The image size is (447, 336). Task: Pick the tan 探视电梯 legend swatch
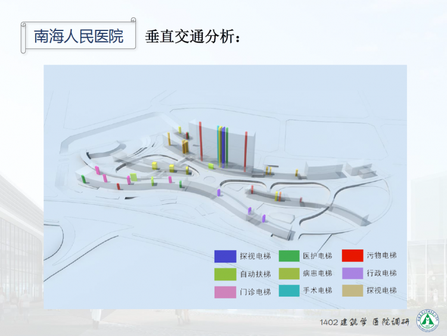pos(353,291)
